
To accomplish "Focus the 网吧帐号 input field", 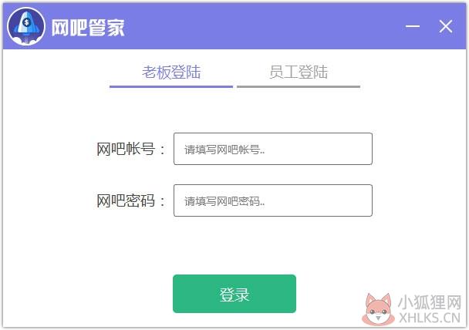I will [273, 149].
